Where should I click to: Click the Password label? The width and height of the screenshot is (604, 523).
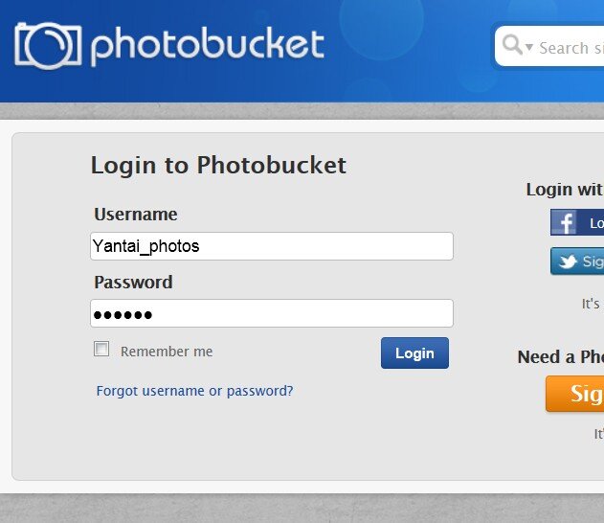tap(133, 283)
